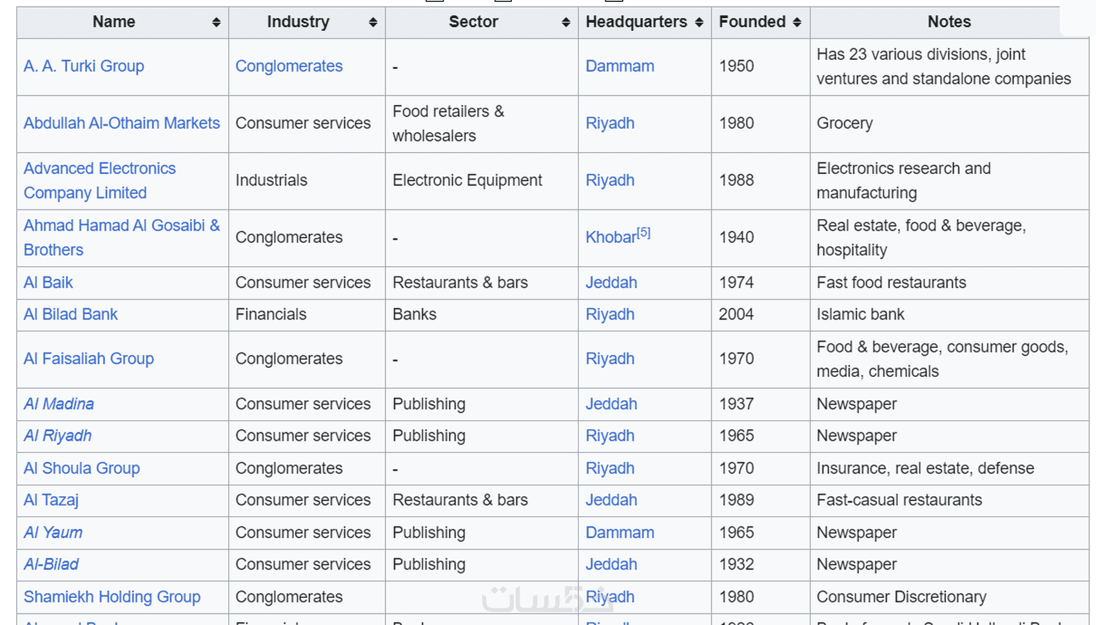
Task: Open the A. A. Turki Group link
Action: [84, 66]
